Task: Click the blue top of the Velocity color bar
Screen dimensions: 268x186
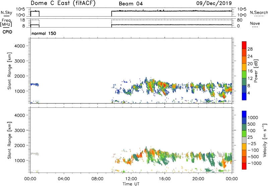Action: [244, 114]
